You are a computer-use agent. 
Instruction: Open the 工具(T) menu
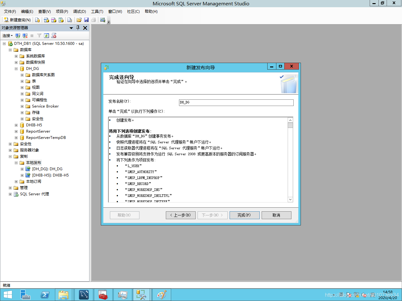[97, 12]
